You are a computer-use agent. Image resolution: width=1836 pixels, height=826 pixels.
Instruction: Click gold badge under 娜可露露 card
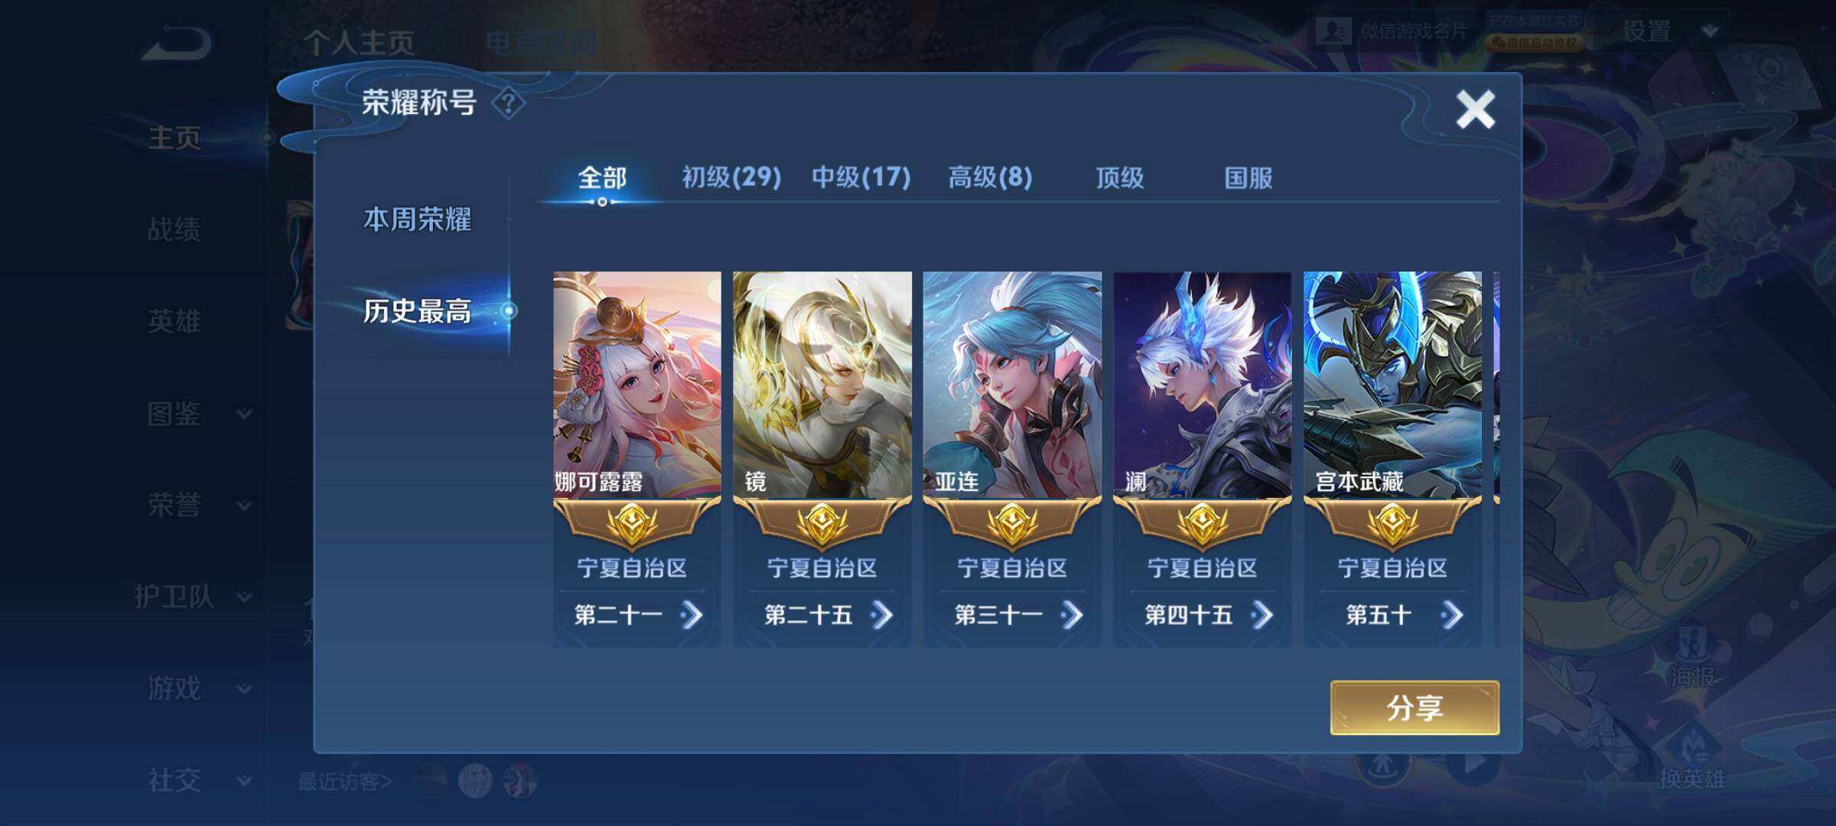coord(632,524)
